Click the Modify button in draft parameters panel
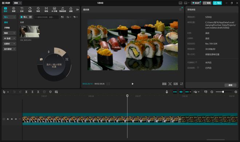The image size is (240, 142). pyautogui.click(x=230, y=85)
